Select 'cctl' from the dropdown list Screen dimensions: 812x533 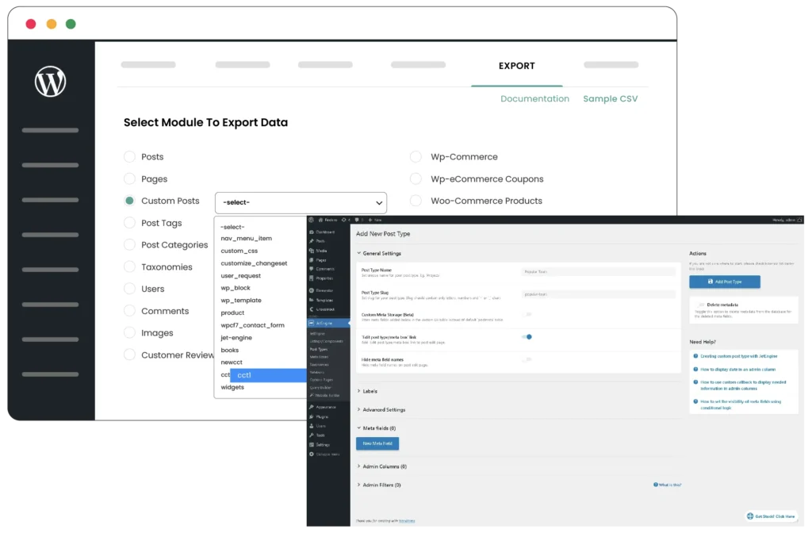243,374
